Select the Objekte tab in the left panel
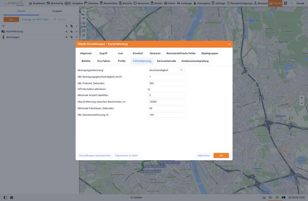The width and height of the screenshot is (308, 201). pyautogui.click(x=21, y=11)
